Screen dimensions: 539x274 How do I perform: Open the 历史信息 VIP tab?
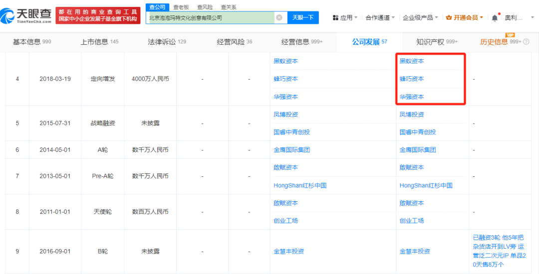point(501,42)
